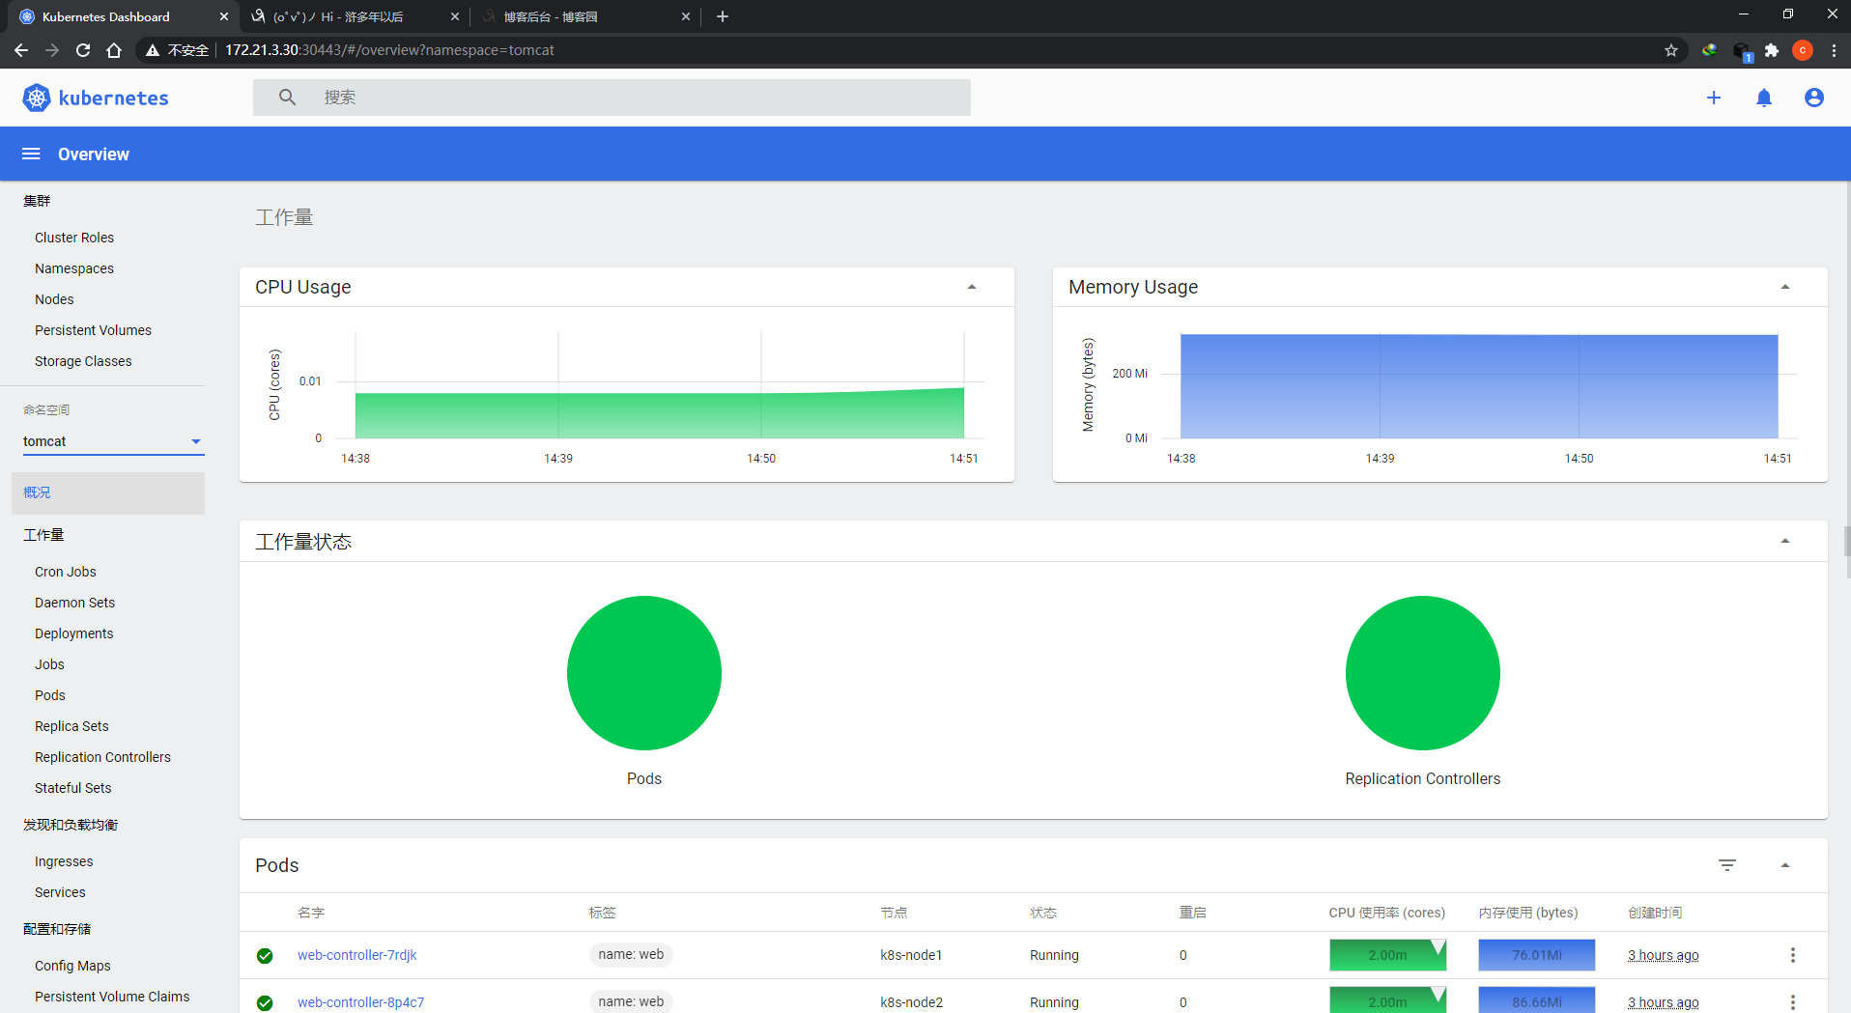Open the browser extensions puzzle icon
The width and height of the screenshot is (1851, 1013).
[1772, 50]
